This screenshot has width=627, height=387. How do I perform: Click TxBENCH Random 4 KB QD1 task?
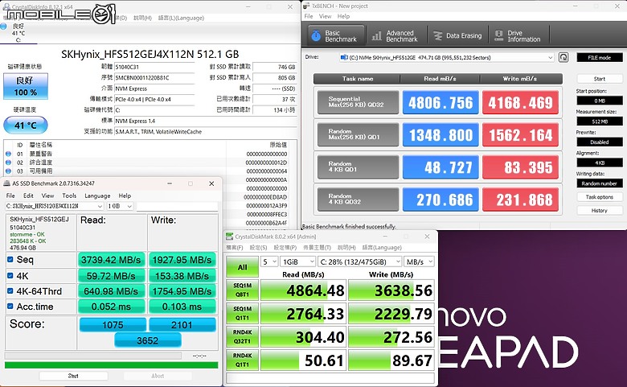(358, 167)
